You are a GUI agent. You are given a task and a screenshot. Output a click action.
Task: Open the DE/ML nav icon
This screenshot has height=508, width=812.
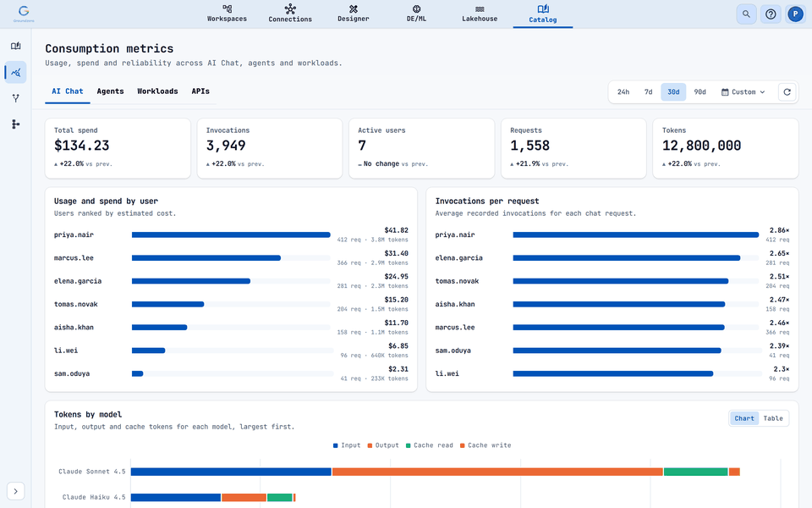pyautogui.click(x=416, y=8)
